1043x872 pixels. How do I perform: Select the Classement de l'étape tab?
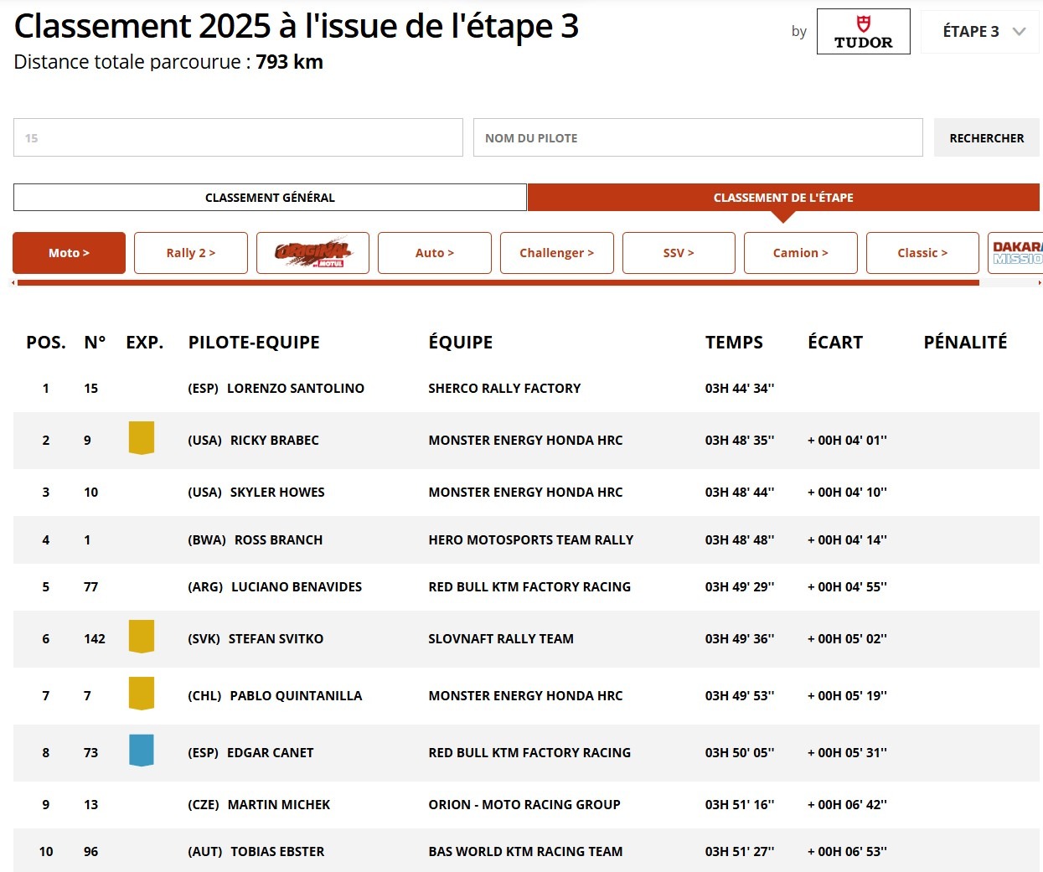click(783, 198)
